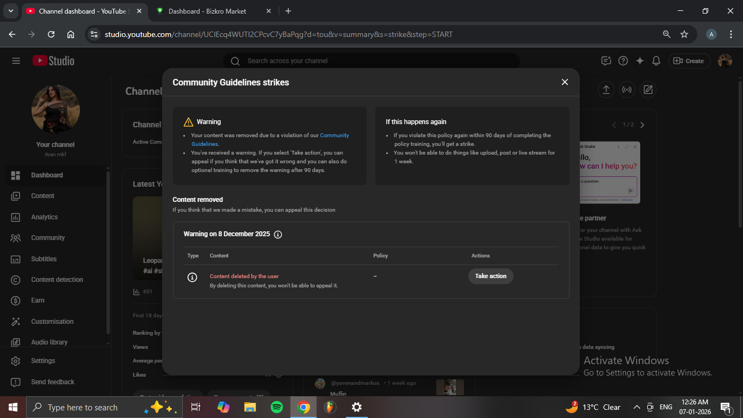Open the notifications bell
Viewport: 743px width, 418px height.
(657, 61)
